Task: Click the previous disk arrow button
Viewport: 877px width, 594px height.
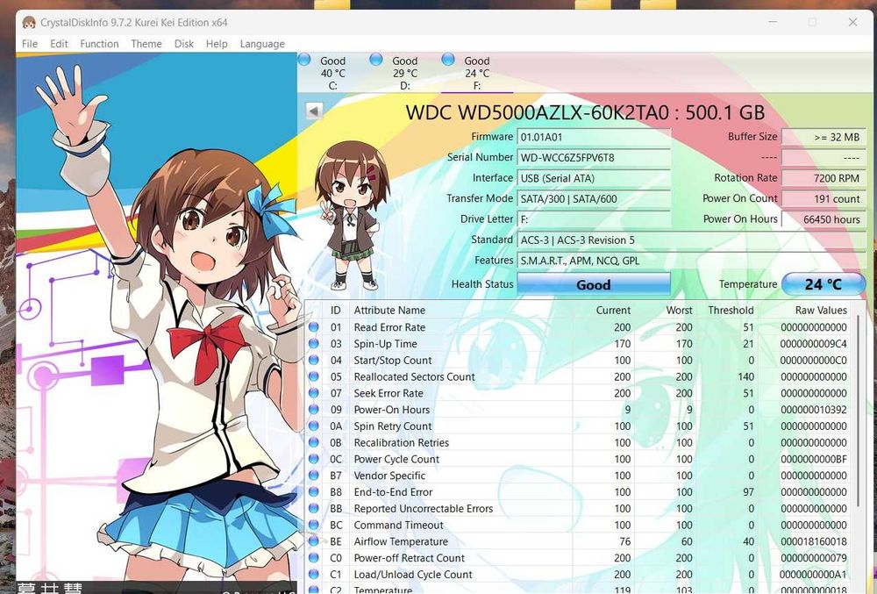Action: (314, 111)
